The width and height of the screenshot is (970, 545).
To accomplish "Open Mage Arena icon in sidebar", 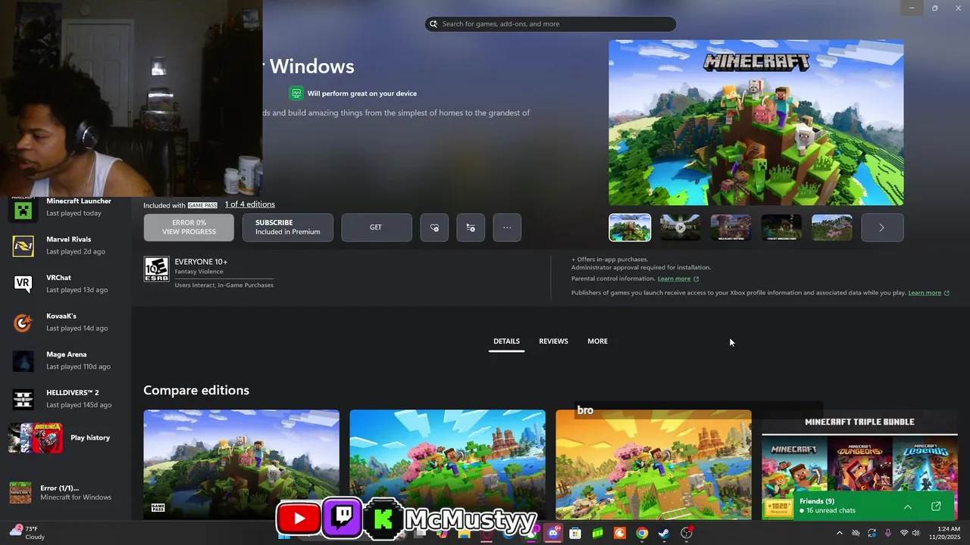I will tap(23, 361).
